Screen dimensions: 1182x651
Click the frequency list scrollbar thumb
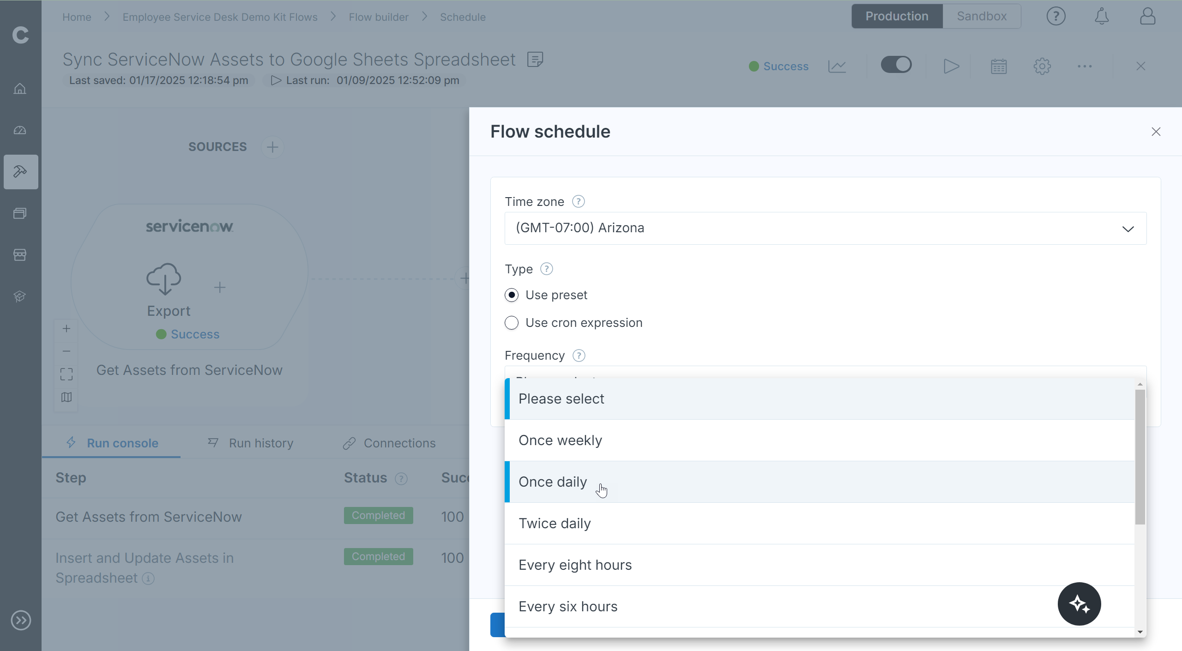coord(1140,456)
